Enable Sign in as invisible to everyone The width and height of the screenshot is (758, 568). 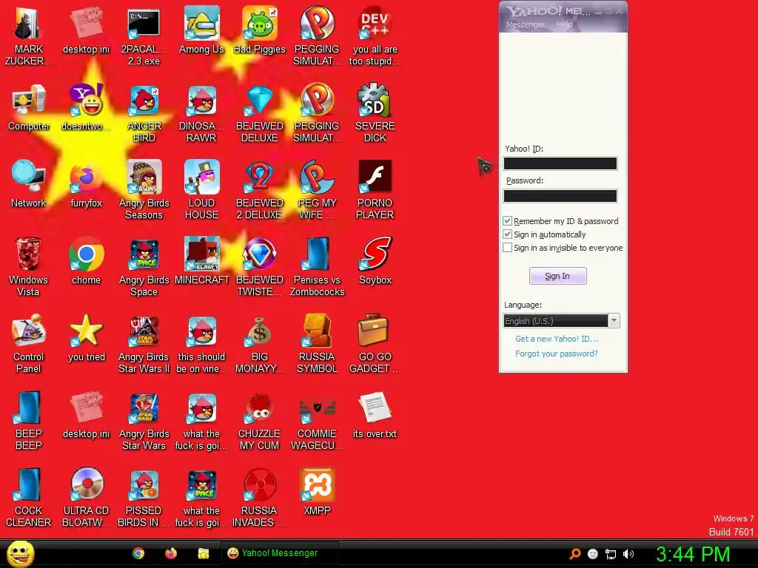click(507, 248)
